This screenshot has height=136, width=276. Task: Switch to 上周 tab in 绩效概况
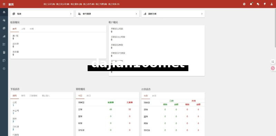pos(23,29)
